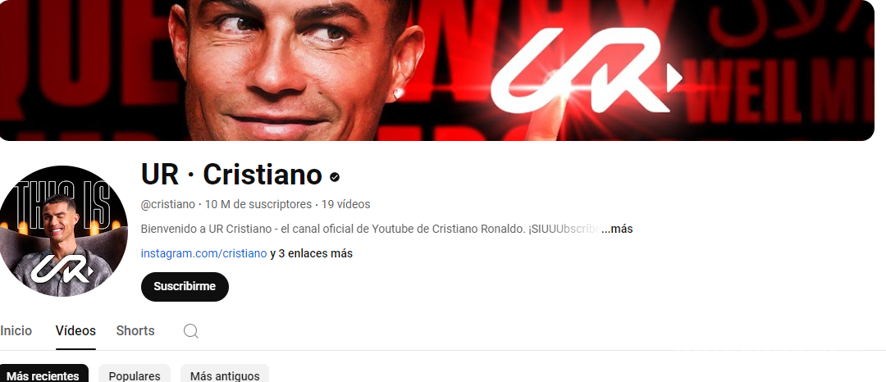Click the channel description text Bienvenido a UR Cristiano

click(370, 229)
